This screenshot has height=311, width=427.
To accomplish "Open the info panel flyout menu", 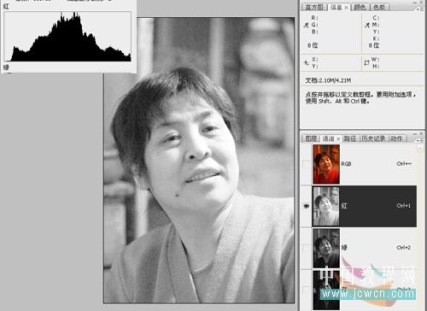I will [421, 9].
